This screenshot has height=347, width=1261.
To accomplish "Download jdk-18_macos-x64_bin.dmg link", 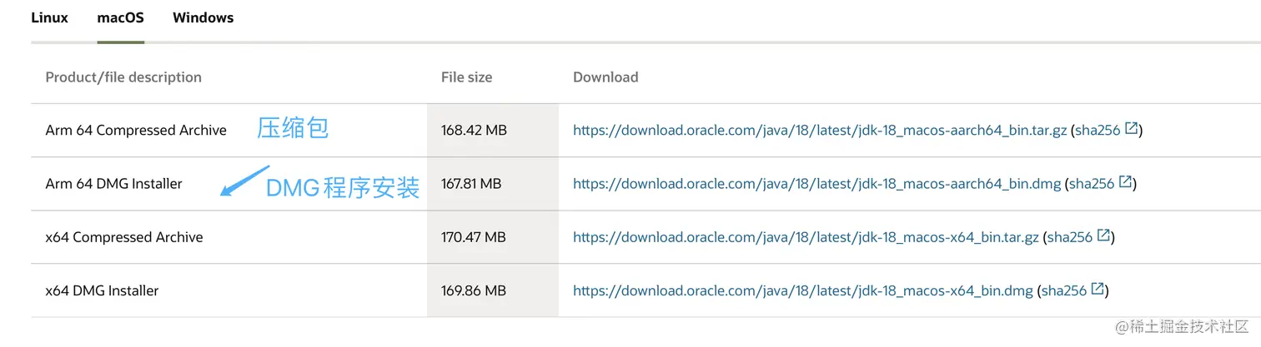I will coord(803,290).
